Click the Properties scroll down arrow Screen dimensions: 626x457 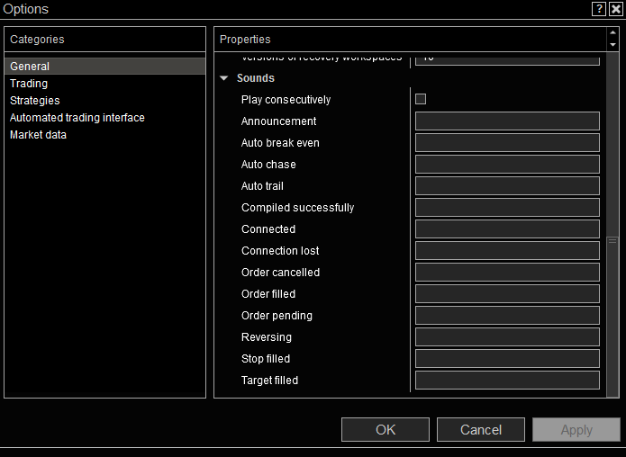point(612,44)
